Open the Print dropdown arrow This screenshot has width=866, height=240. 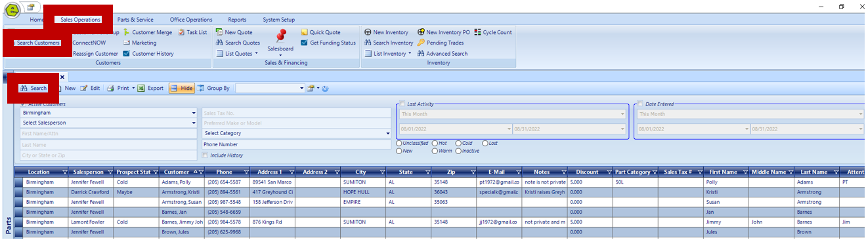(133, 88)
